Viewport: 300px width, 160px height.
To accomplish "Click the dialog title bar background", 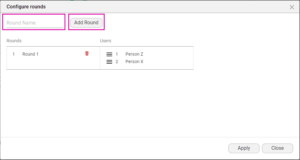I will 156,7.
